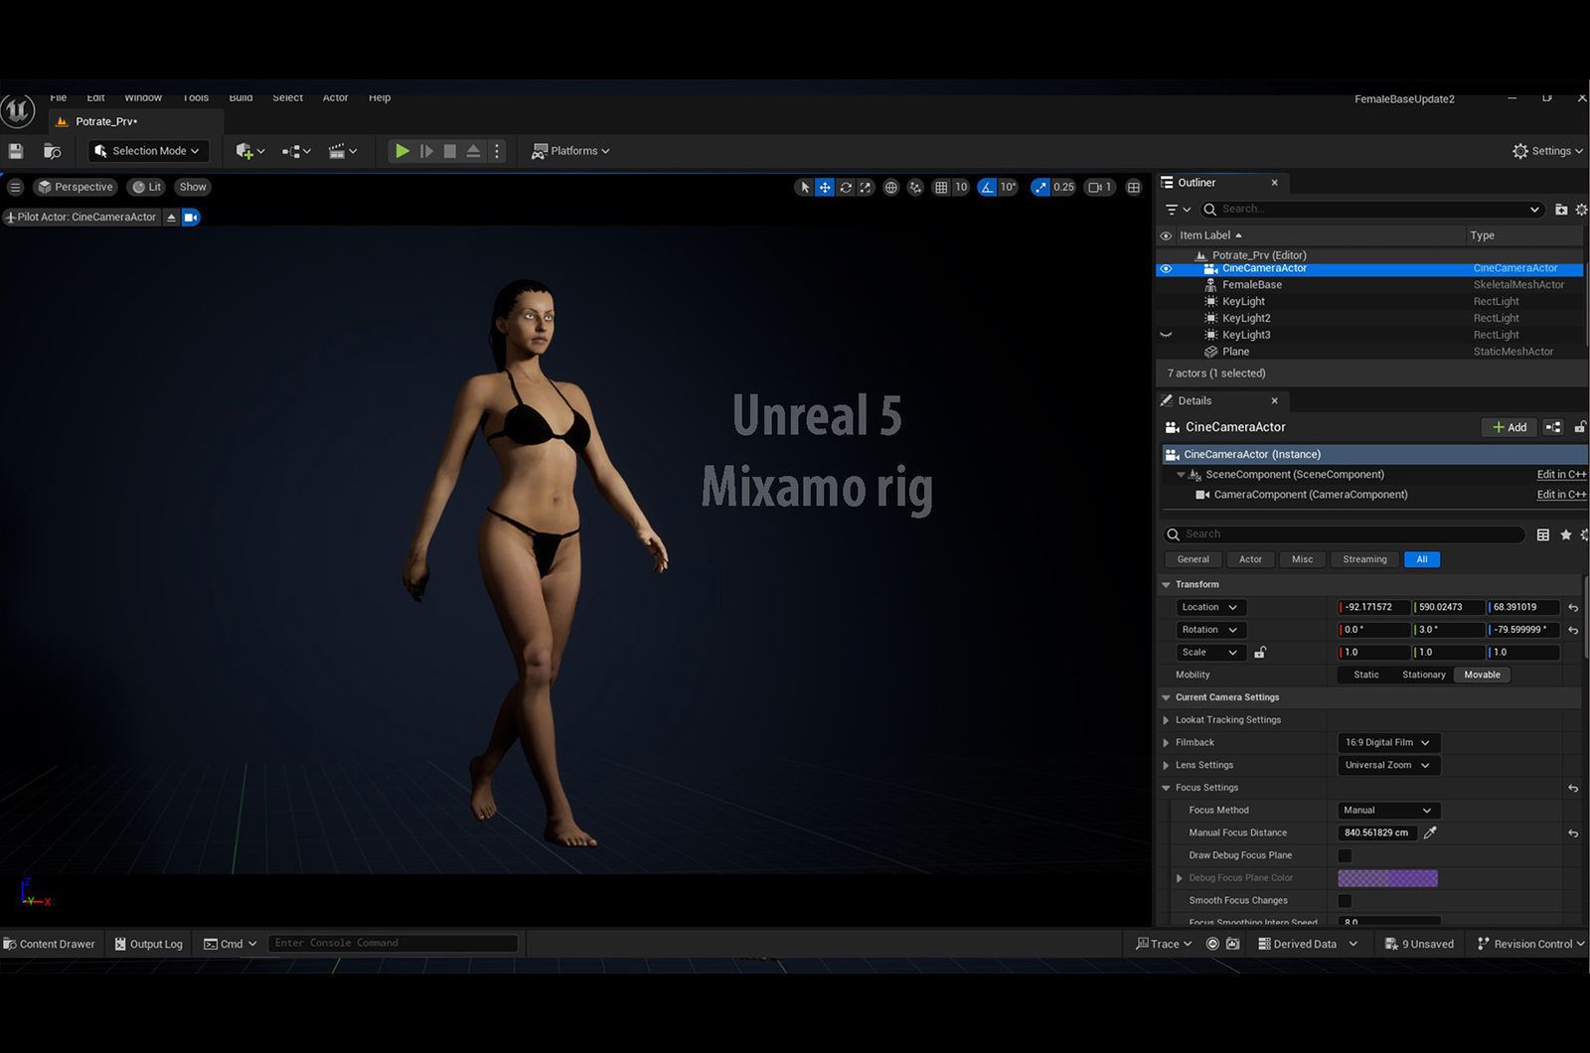Open the Lit view mode menu
Screen dimensions: 1590x1053
coord(147,187)
